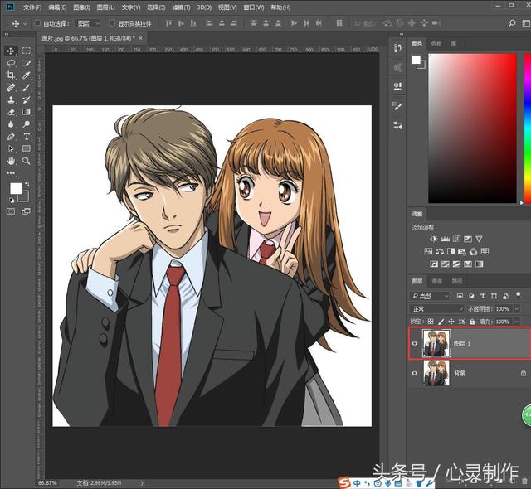
Task: Click the search icon in options bar
Action: point(512,23)
